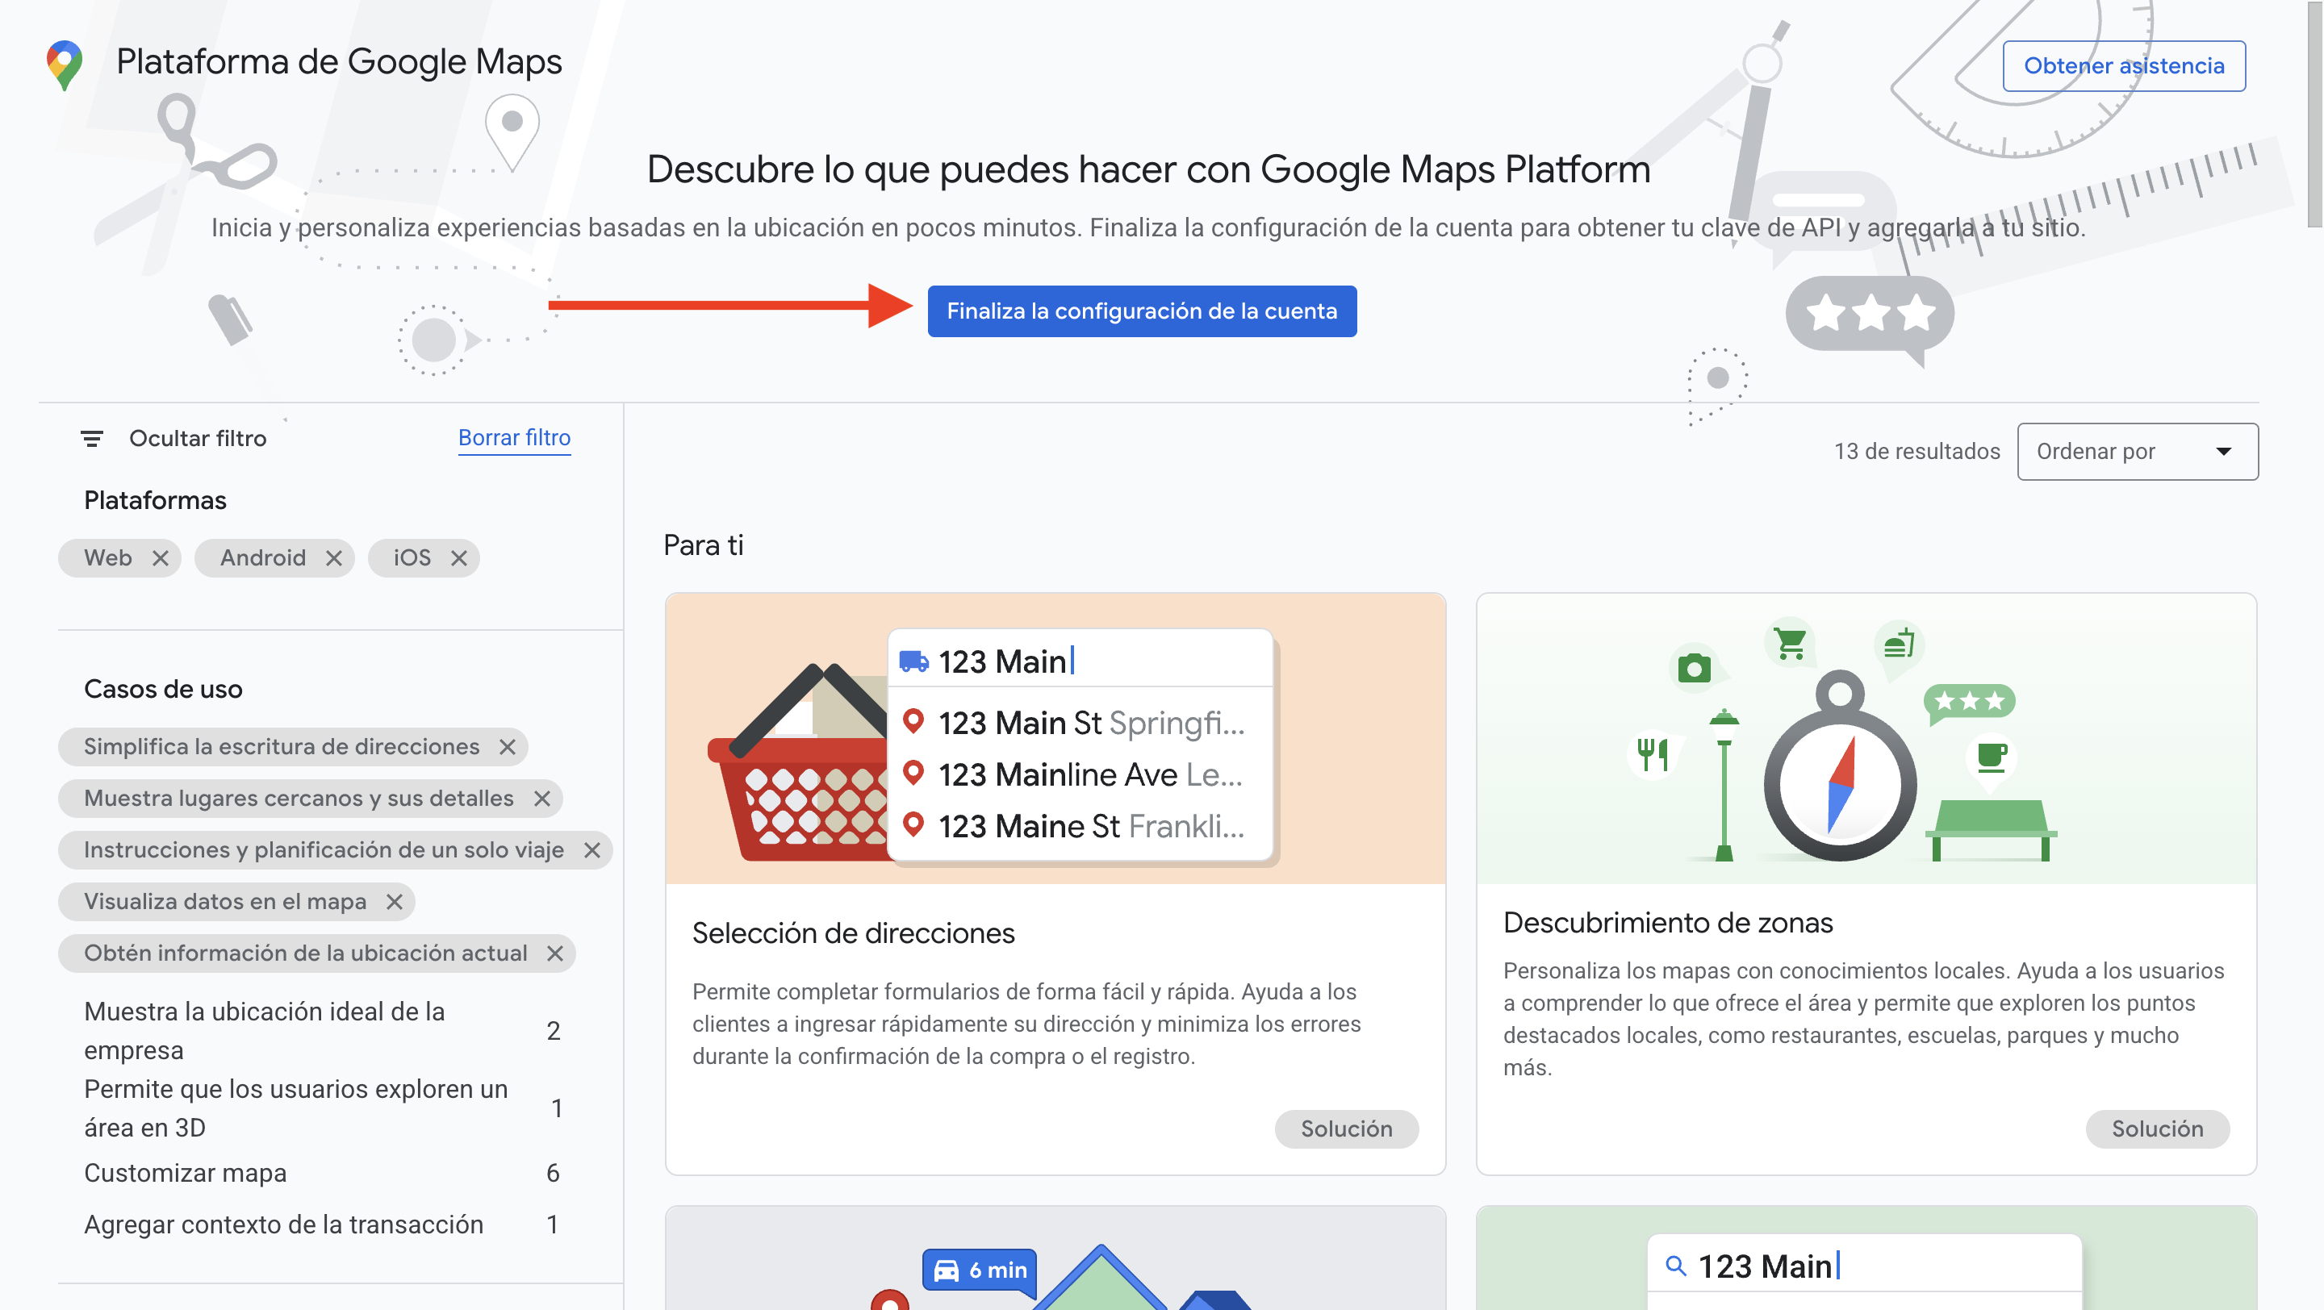
Task: Click Solución tag on Selección de direcciones card
Action: click(1346, 1129)
